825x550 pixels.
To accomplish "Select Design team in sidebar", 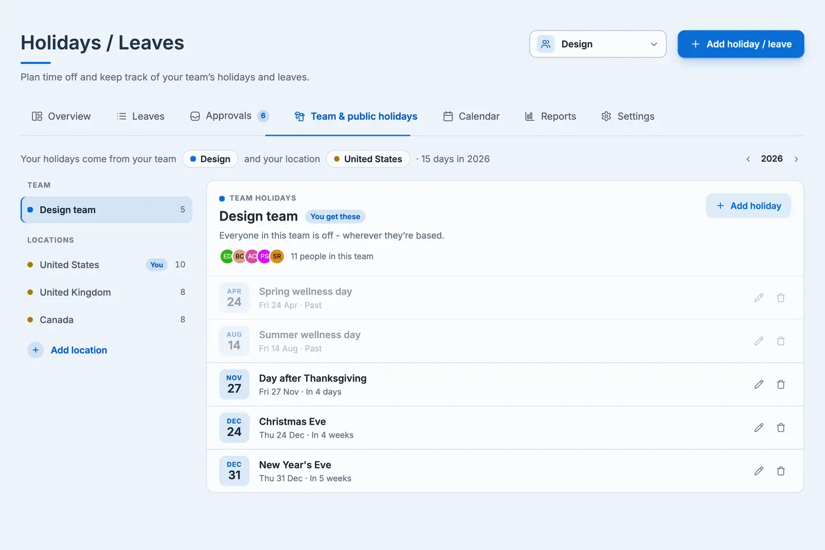I will point(107,210).
